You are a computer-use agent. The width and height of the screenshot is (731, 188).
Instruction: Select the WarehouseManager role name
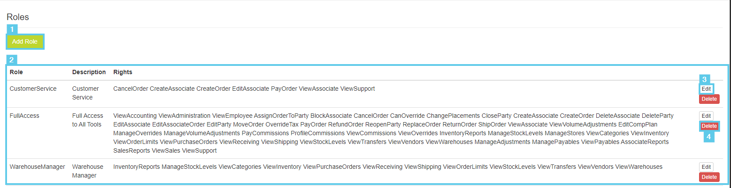[x=37, y=167]
